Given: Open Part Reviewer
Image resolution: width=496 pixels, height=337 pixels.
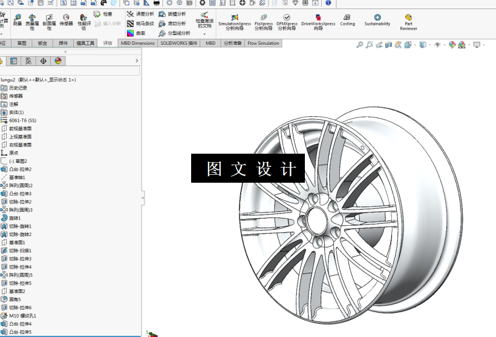Looking at the screenshot, I should (408, 22).
